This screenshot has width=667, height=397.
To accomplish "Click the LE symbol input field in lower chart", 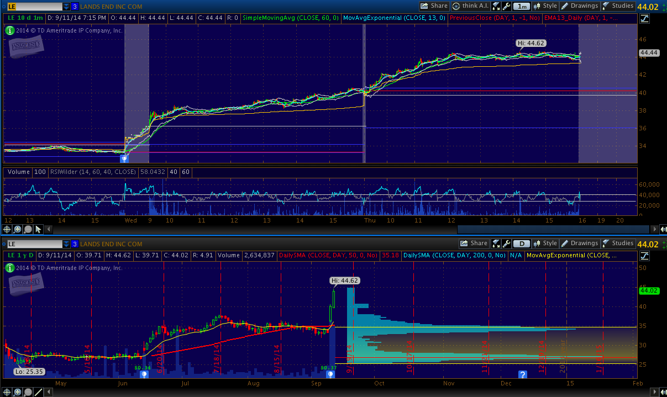I will coord(32,244).
